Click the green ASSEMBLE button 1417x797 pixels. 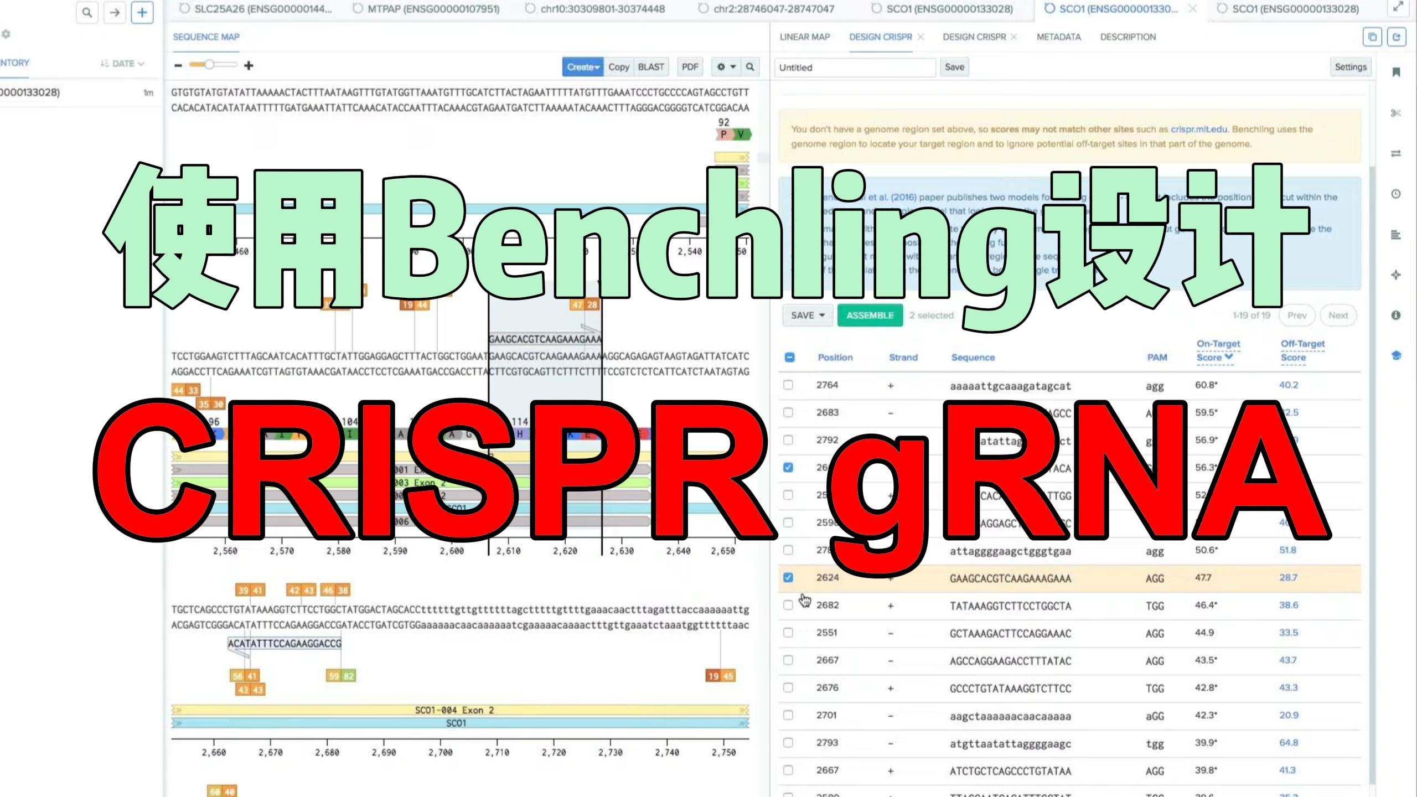click(x=870, y=315)
